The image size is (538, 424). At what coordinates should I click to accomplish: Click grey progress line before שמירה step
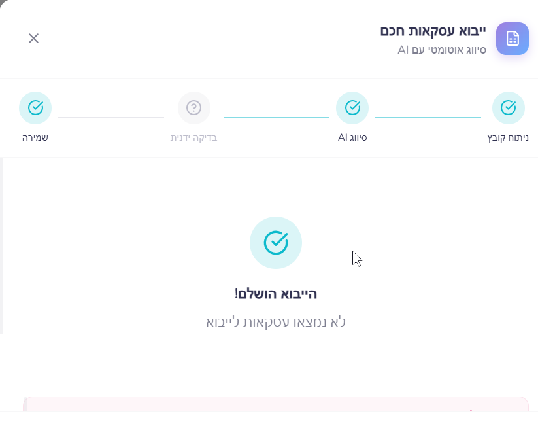pyautogui.click(x=111, y=118)
